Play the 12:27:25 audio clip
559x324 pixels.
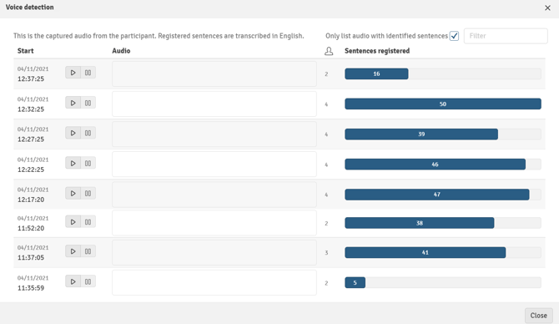coord(73,133)
